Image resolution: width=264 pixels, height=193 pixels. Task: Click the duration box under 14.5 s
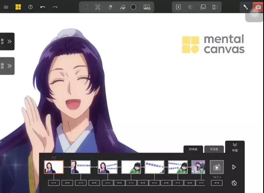click(217, 183)
